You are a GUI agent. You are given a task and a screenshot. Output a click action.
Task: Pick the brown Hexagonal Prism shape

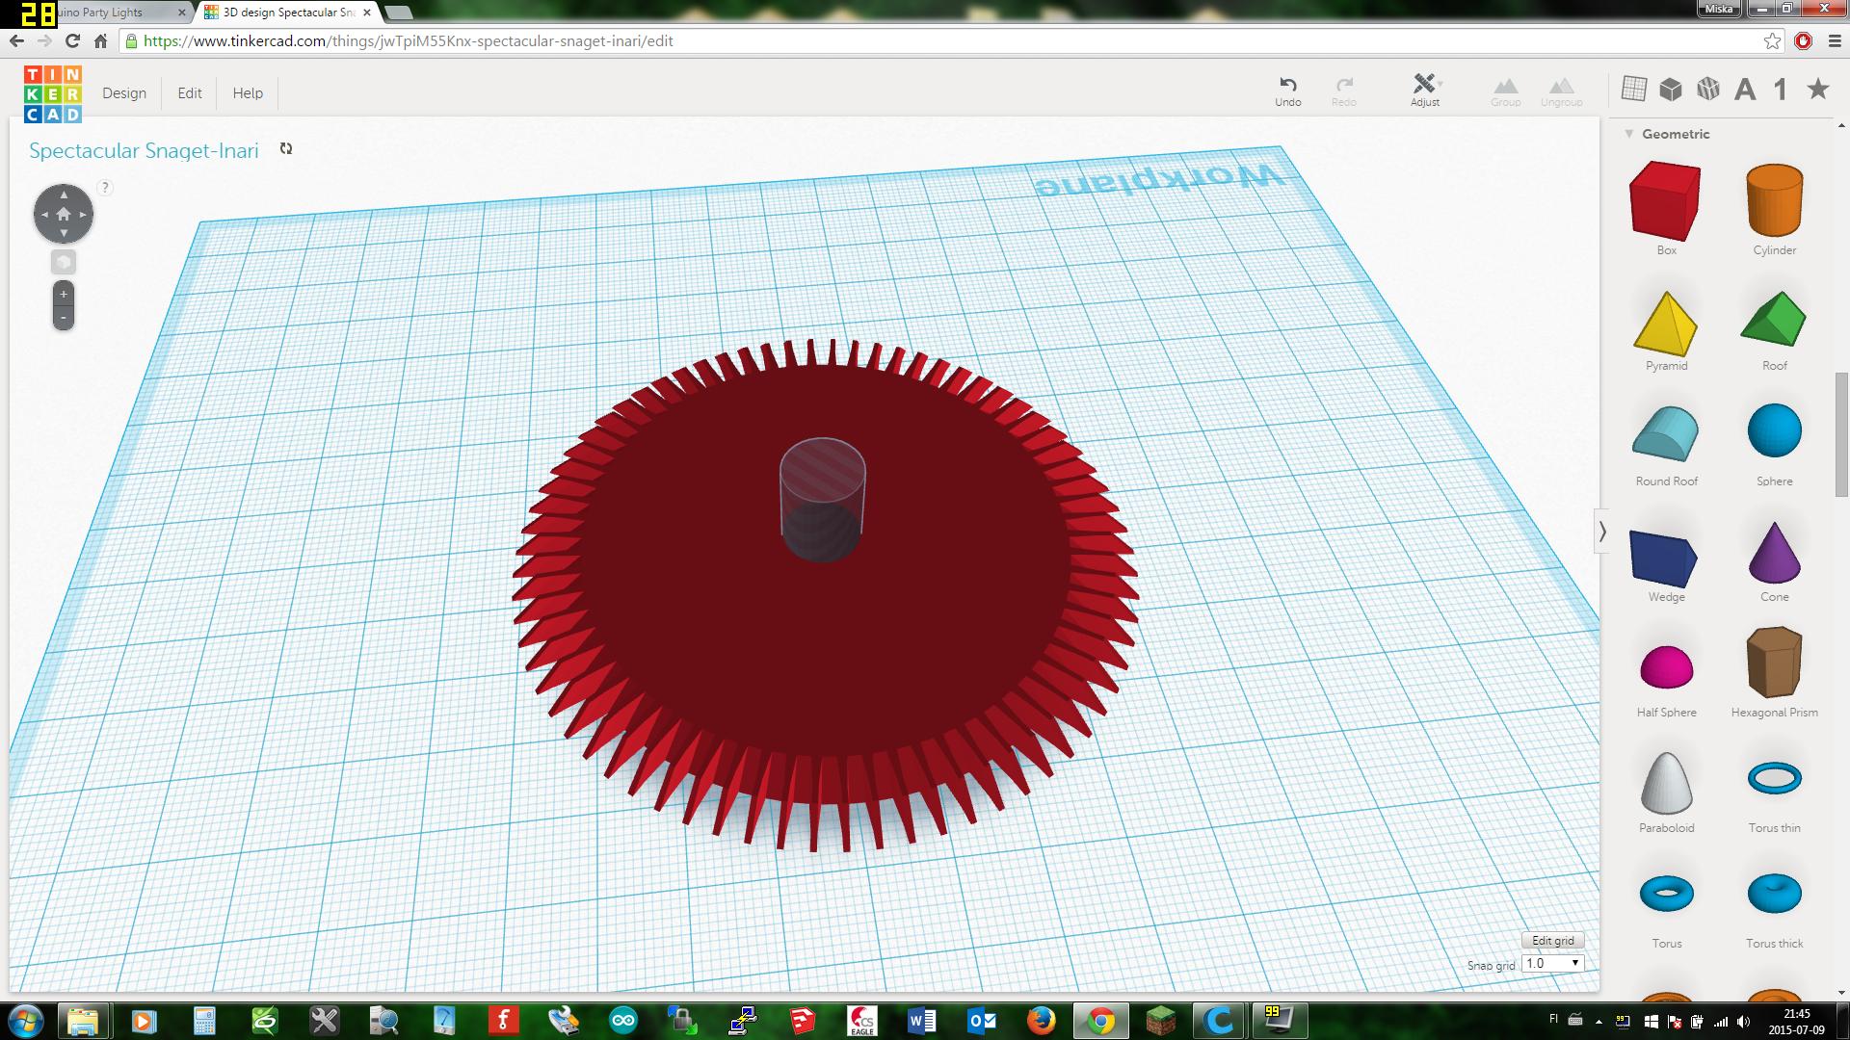click(x=1774, y=663)
